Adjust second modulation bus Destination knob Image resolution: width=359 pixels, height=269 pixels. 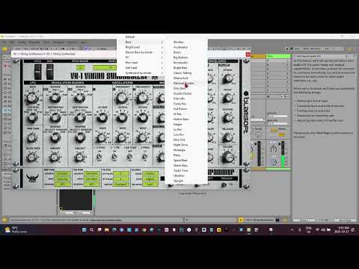(x=80, y=117)
